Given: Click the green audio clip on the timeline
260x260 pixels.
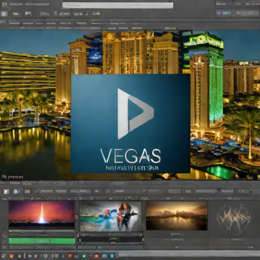Looking at the screenshot, I should coord(42,241).
